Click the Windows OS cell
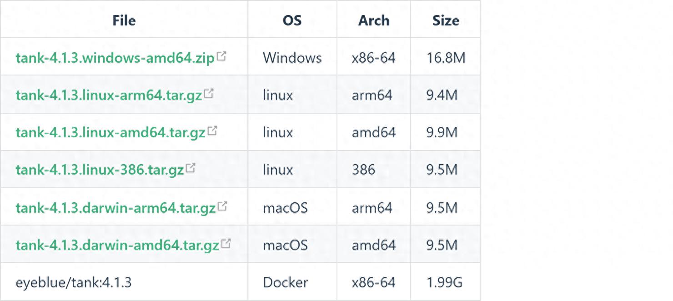The width and height of the screenshot is (673, 301). point(292,58)
